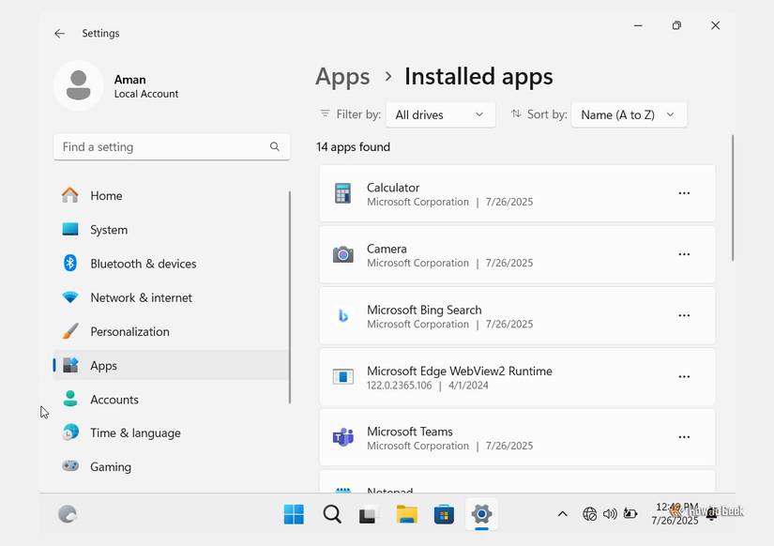This screenshot has width=774, height=546.
Task: Expand hidden icons in the system tray
Action: 562,514
